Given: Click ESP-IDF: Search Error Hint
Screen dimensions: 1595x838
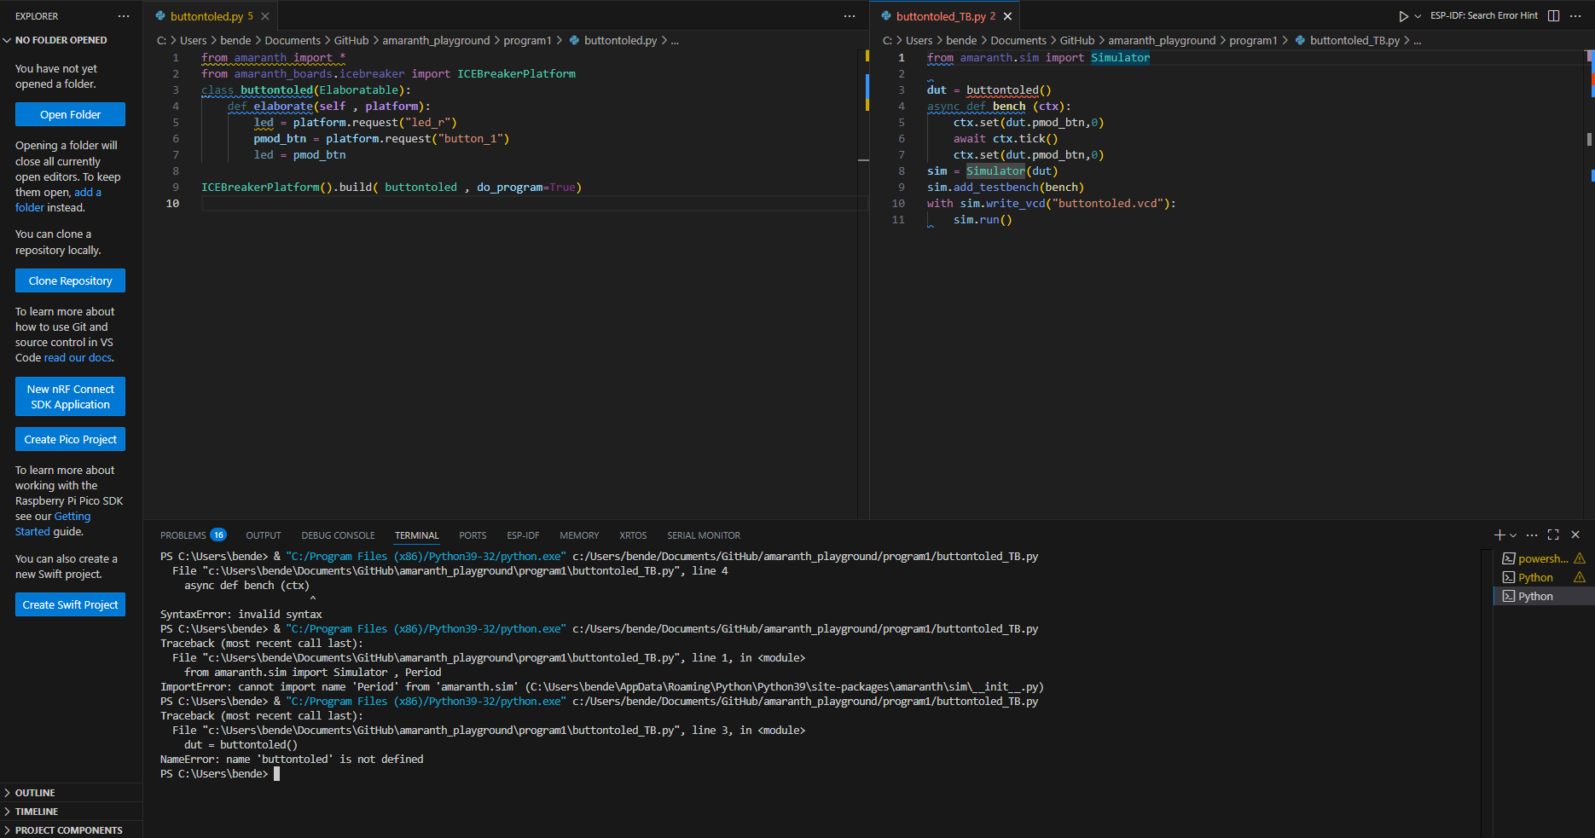Looking at the screenshot, I should point(1484,16).
